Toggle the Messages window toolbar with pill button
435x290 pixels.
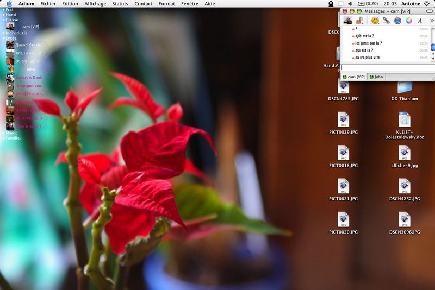pyautogui.click(x=430, y=11)
